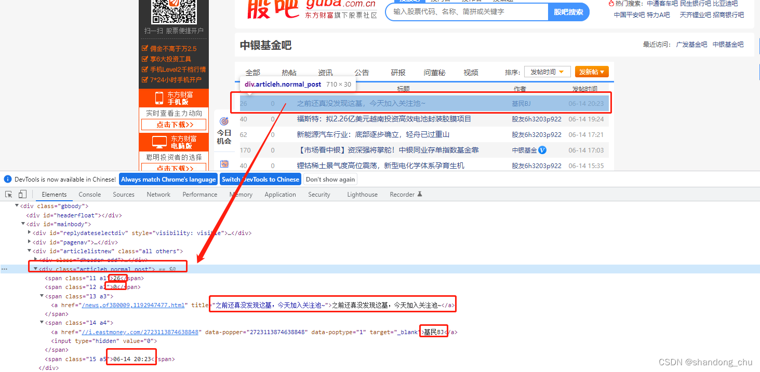Click hot search link 中国平安吧
This screenshot has height=372, width=760.
coord(629,15)
